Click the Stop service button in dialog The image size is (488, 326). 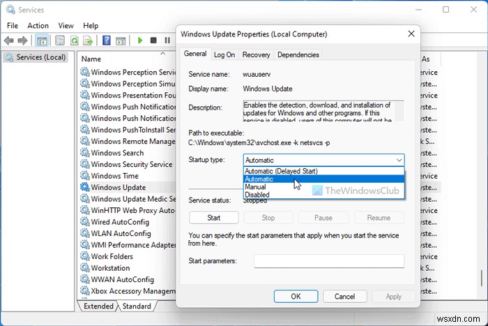(x=268, y=218)
